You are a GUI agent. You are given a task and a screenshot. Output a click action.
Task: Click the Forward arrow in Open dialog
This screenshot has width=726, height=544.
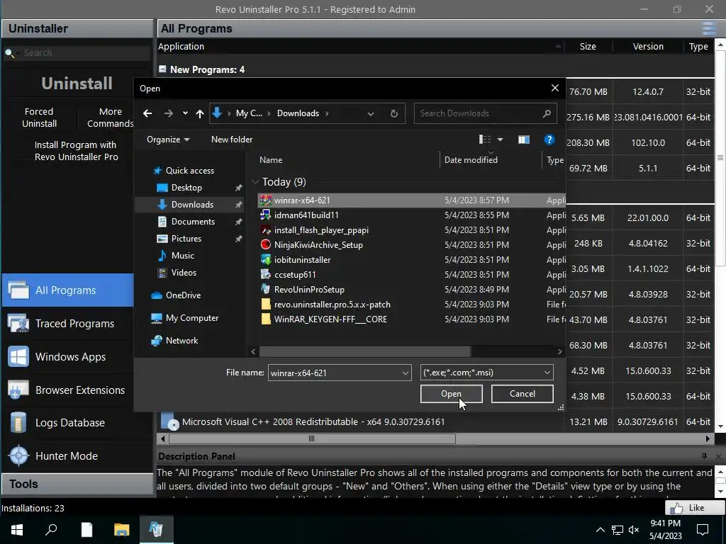coord(168,113)
